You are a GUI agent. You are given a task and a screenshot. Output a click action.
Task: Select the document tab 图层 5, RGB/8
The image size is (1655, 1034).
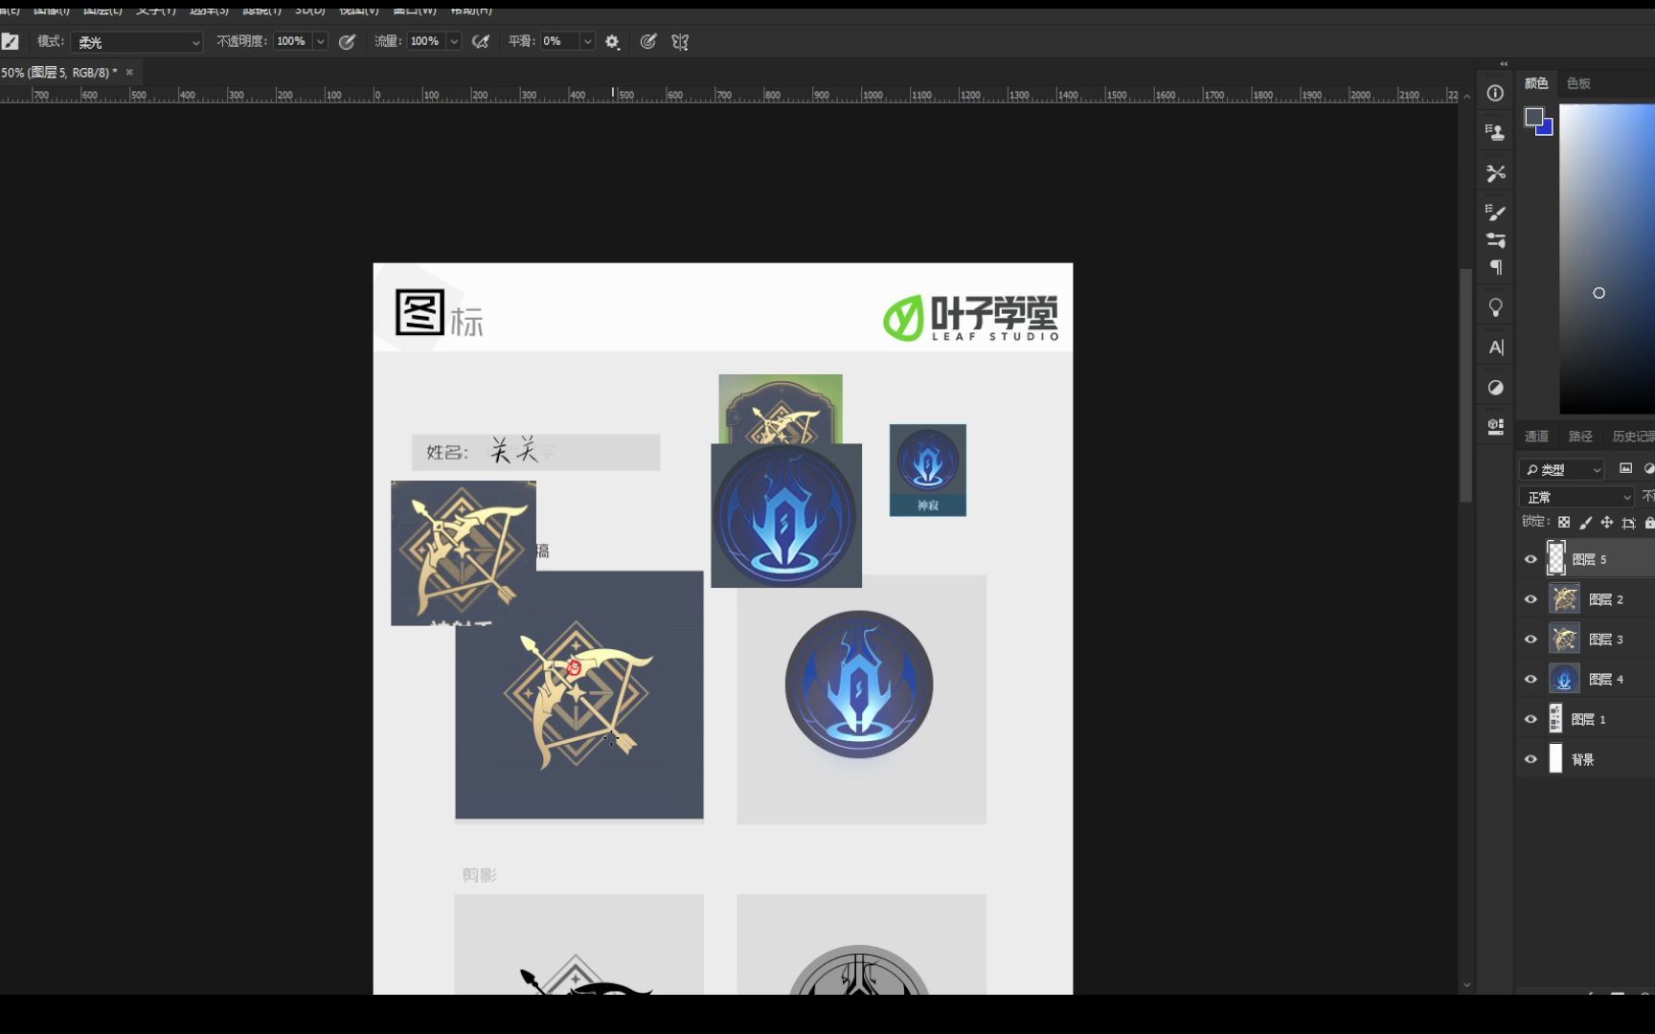click(59, 73)
